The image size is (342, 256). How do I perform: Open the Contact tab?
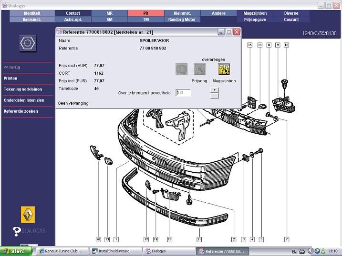73,13
